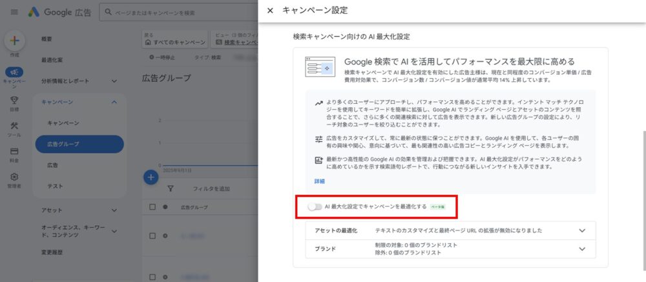This screenshot has height=282, width=646.
Task: Click the Google 広告 logo
Action: 59,12
